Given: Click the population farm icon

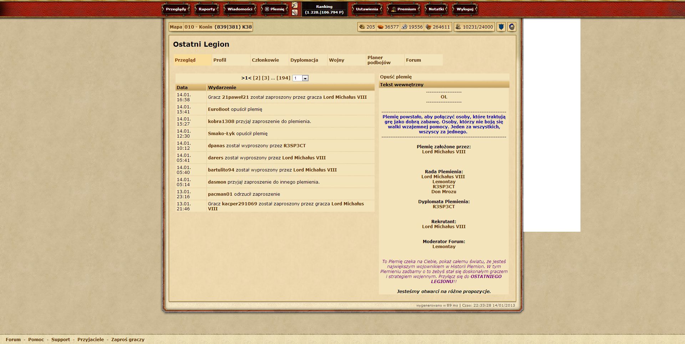Looking at the screenshot, I should [458, 27].
